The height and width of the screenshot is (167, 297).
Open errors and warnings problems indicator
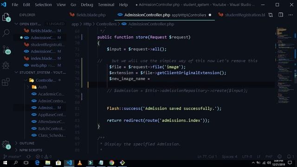click(x=44, y=157)
